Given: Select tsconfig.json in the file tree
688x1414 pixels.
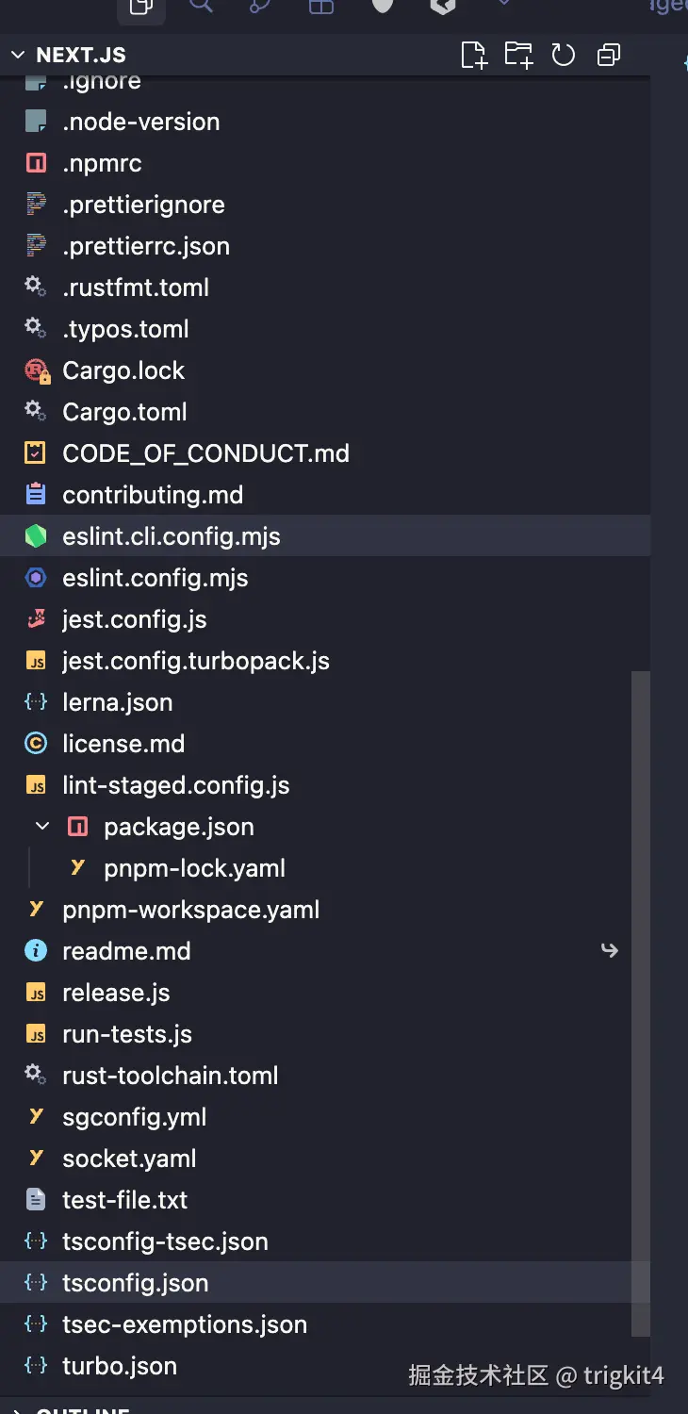Looking at the screenshot, I should pyautogui.click(x=135, y=1283).
